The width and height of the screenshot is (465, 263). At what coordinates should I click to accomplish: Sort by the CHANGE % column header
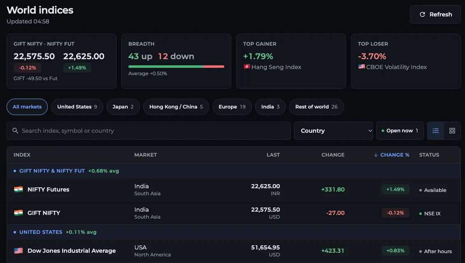pyautogui.click(x=395, y=155)
